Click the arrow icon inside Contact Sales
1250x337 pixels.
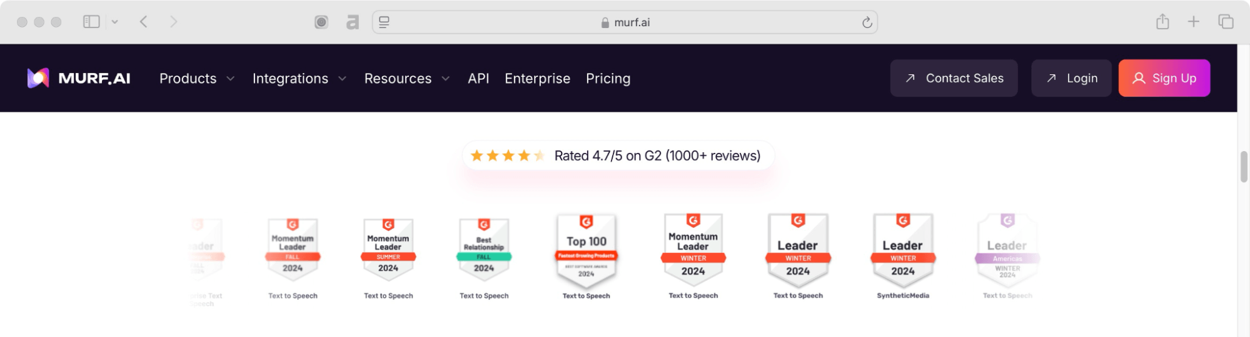pos(910,78)
